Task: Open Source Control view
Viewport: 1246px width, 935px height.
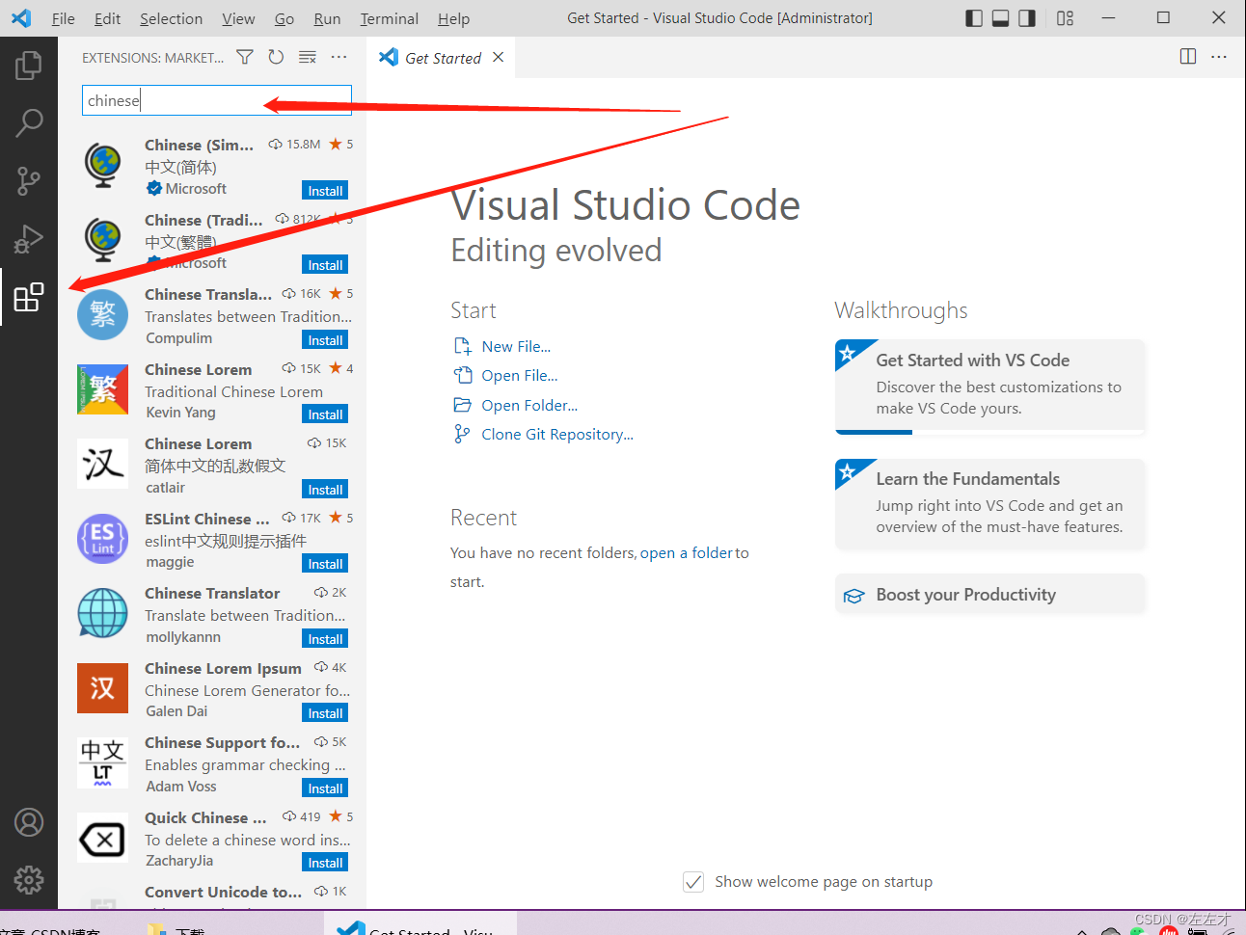Action: pyautogui.click(x=29, y=180)
